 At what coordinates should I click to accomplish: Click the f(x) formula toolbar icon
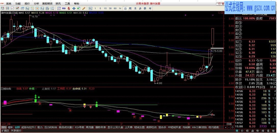coord(47,8)
